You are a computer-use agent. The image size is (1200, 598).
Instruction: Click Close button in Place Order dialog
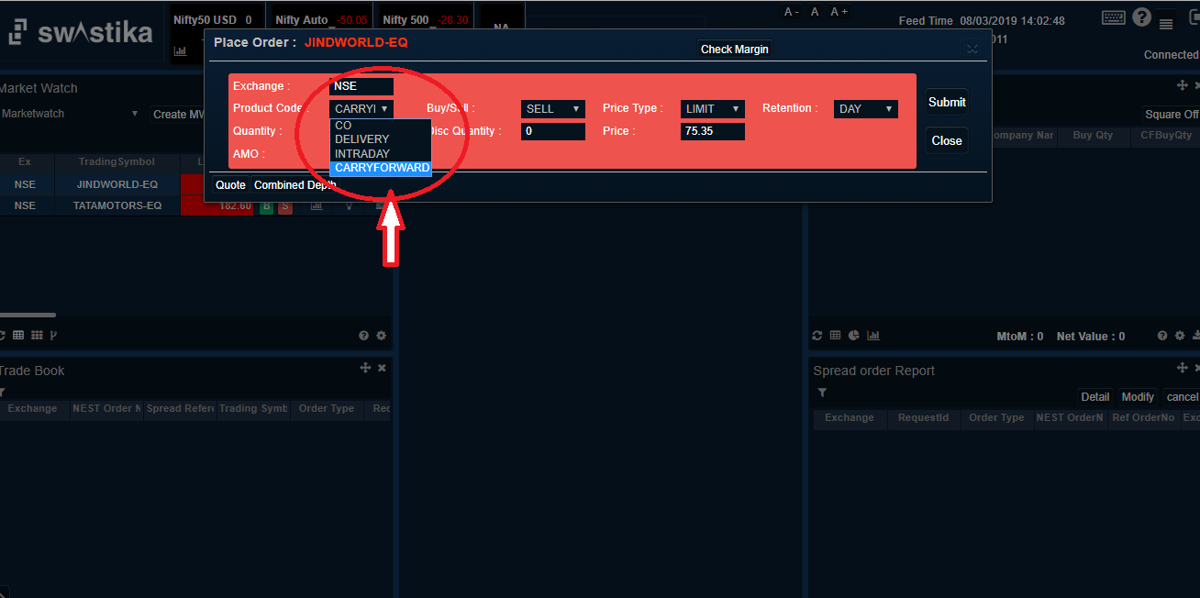(x=947, y=141)
